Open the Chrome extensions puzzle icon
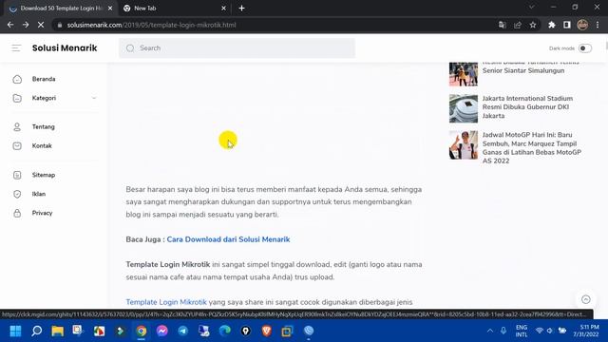Image resolution: width=608 pixels, height=342 pixels. 551,25
